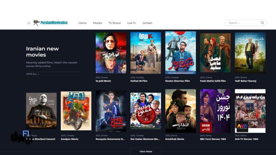Image resolution: width=276 pixels, height=155 pixels.
Task: Click the search magnifier icon
Action: click(262, 23)
